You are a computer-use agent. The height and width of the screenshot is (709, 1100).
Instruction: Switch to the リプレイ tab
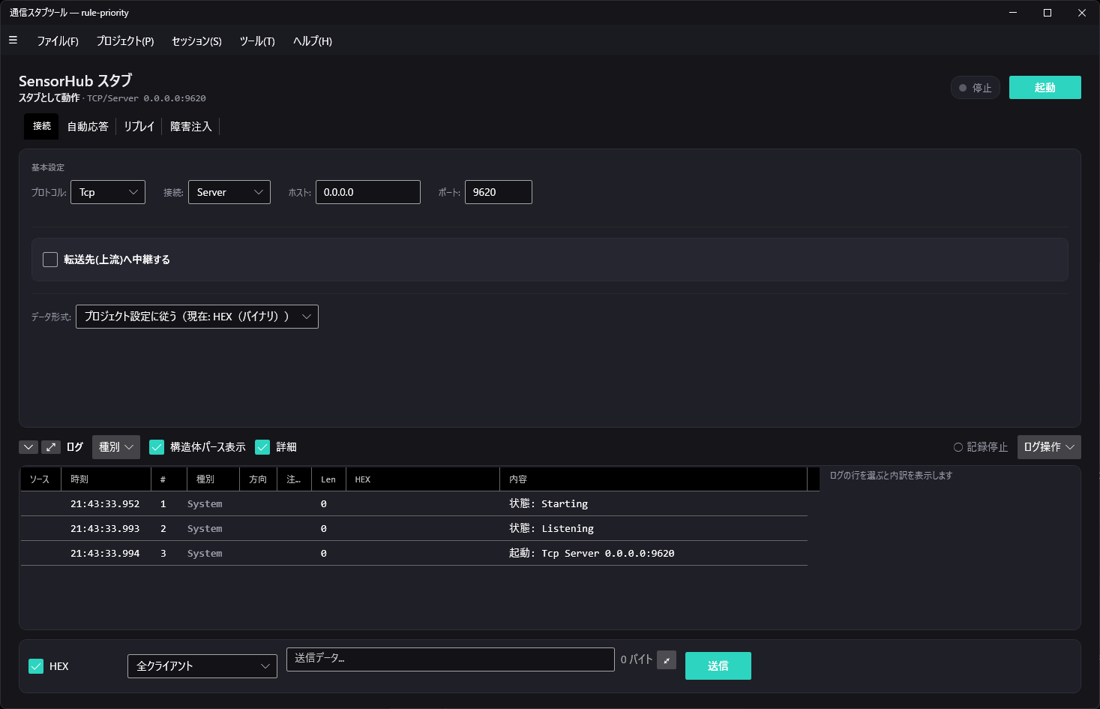139,126
